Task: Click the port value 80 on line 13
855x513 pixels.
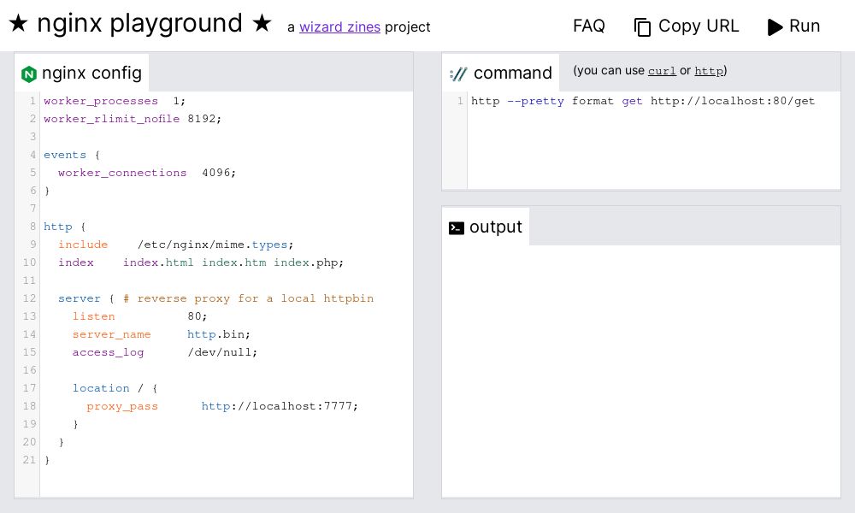Action: (x=195, y=316)
